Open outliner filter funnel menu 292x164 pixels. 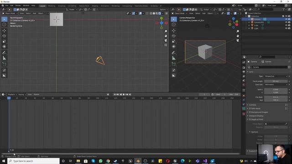[284, 9]
